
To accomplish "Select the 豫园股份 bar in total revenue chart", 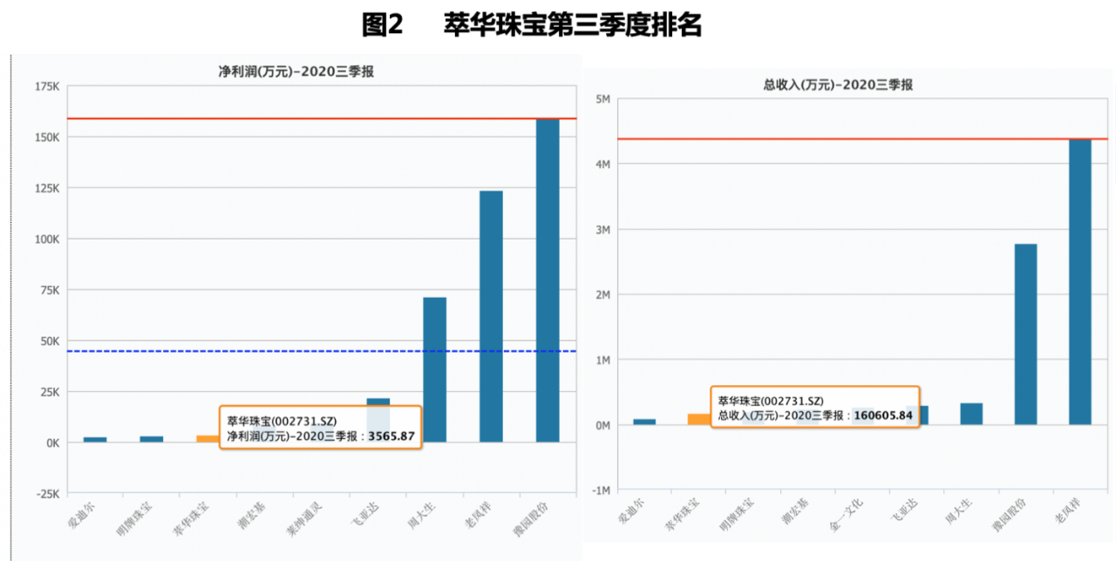I will (1025, 335).
